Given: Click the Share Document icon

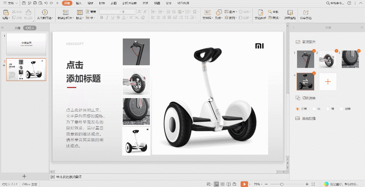Looking at the screenshot, I should pyautogui.click(x=305, y=12).
